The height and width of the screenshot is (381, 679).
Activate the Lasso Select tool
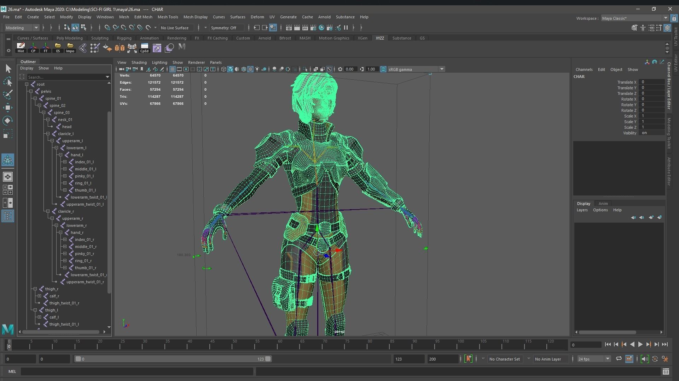(x=8, y=81)
